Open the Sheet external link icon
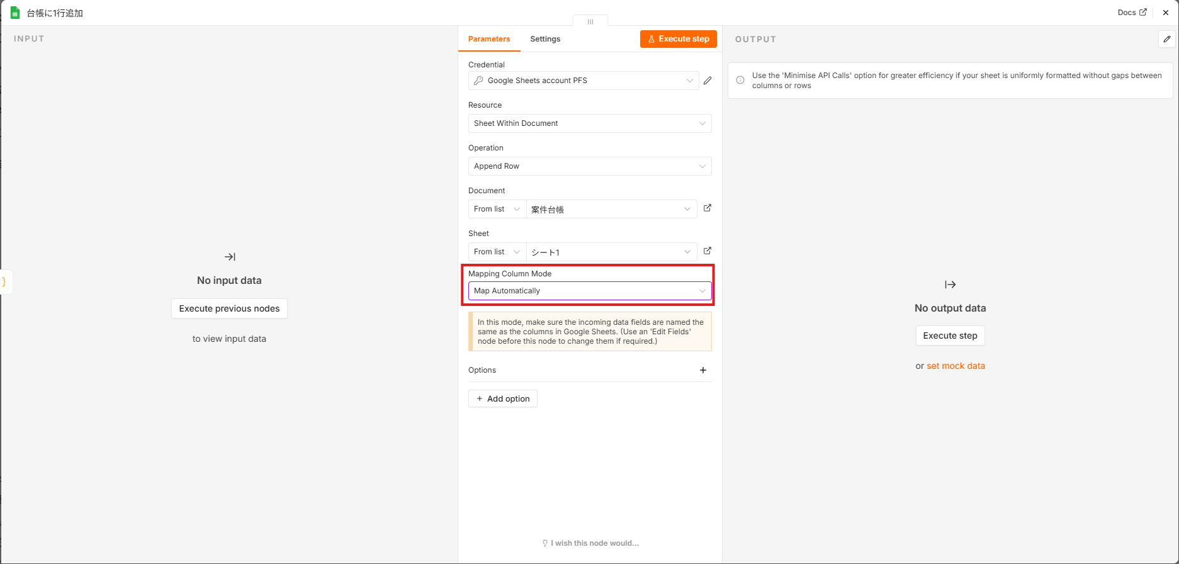This screenshot has width=1179, height=564. (708, 251)
